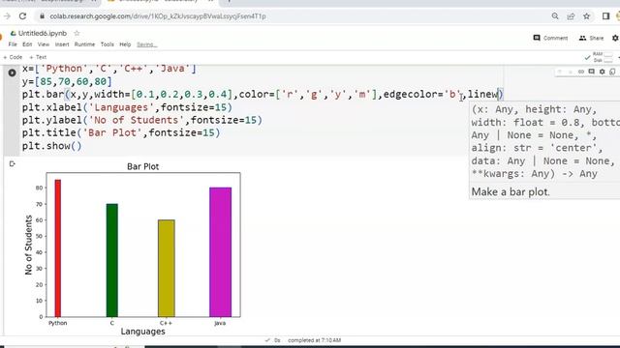Screen dimensions: 620x348
Task: Share this page icon in address bar
Action: (x=571, y=16)
